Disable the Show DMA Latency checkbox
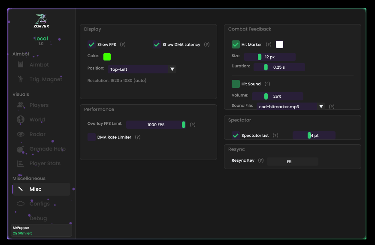Screen dimensions: 375x245 point(157,45)
